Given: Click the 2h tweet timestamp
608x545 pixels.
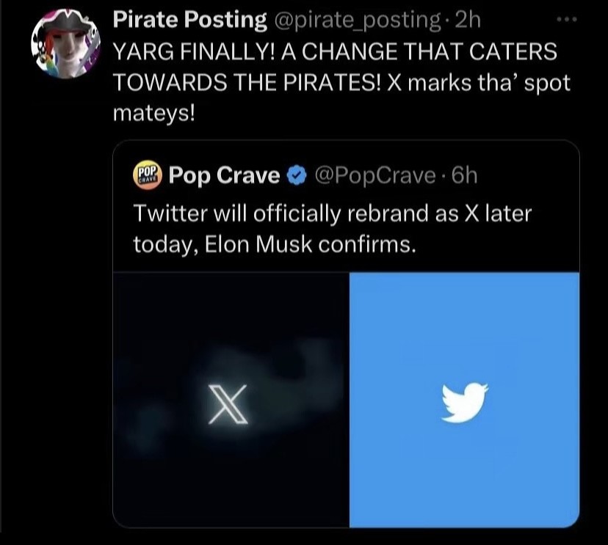Looking at the screenshot, I should click(467, 21).
